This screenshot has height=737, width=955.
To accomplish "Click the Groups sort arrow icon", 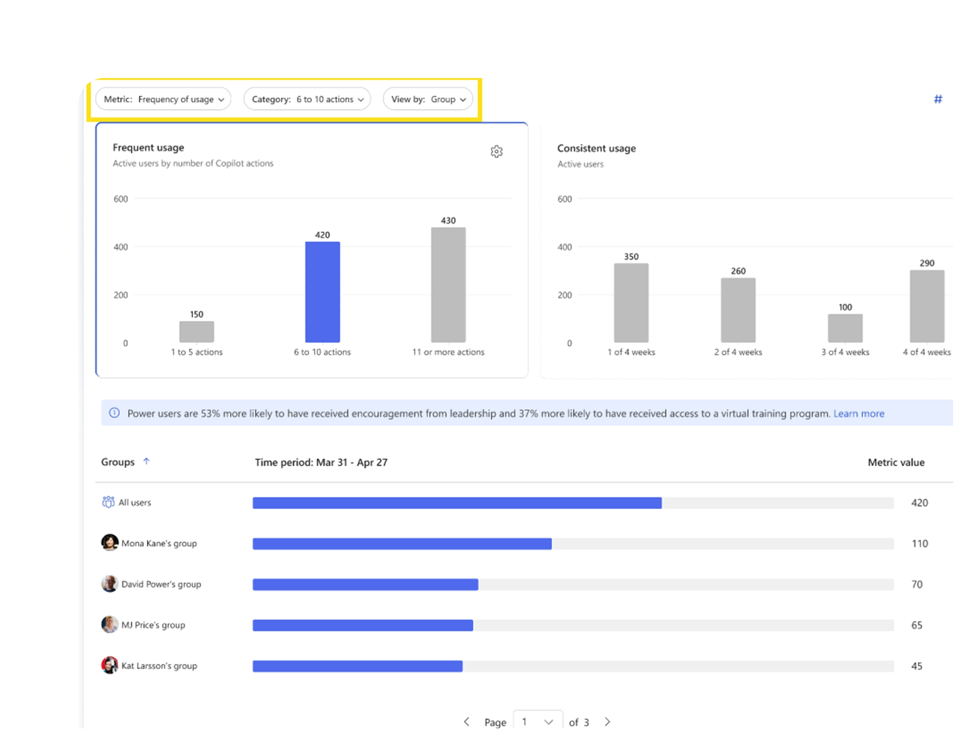I will [146, 461].
